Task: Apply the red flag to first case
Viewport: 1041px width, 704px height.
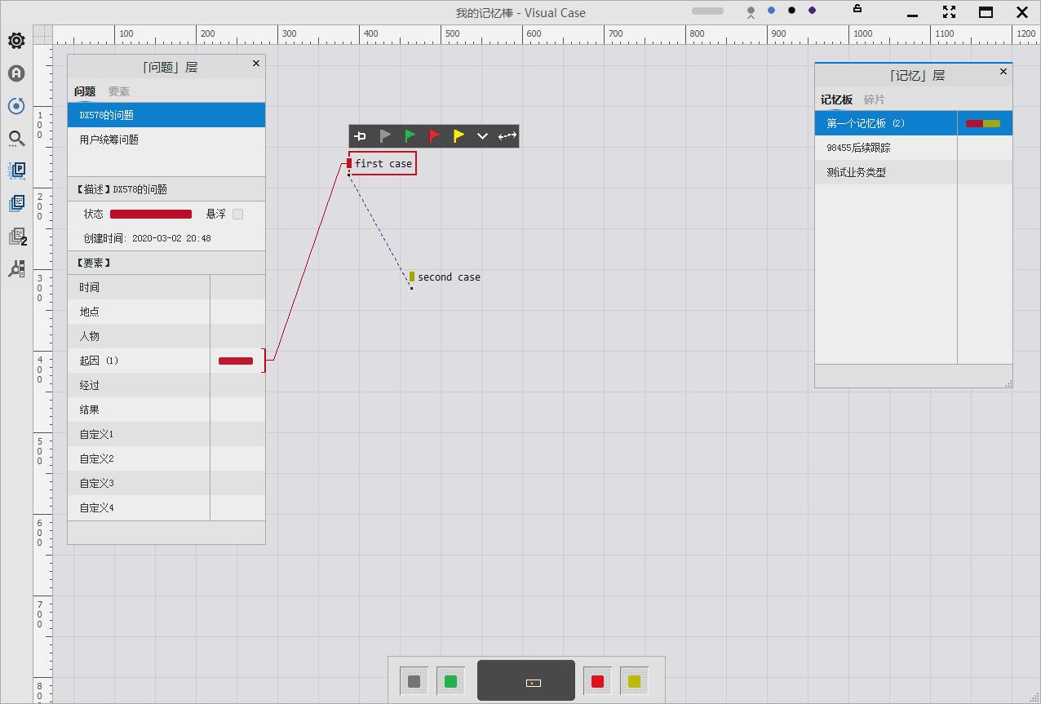Action: coord(434,136)
